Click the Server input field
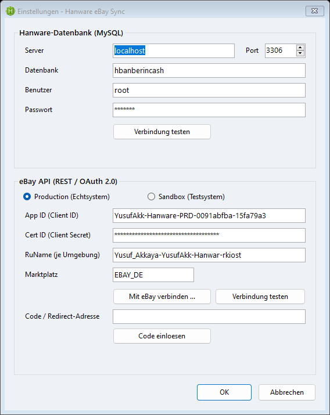This screenshot has width=330, height=415. click(x=174, y=51)
